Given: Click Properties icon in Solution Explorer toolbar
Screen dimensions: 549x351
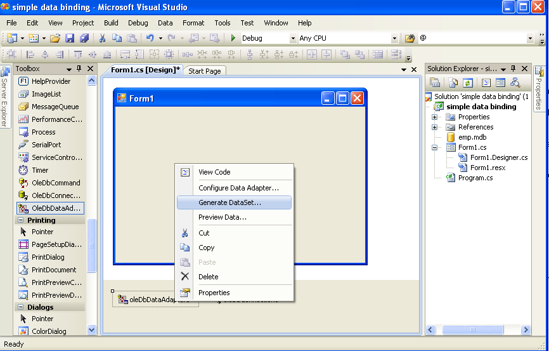Looking at the screenshot, I should 435,83.
